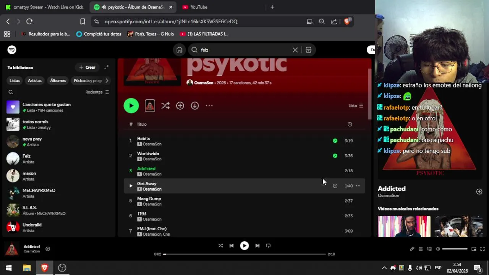Open album more options three dots

209,106
